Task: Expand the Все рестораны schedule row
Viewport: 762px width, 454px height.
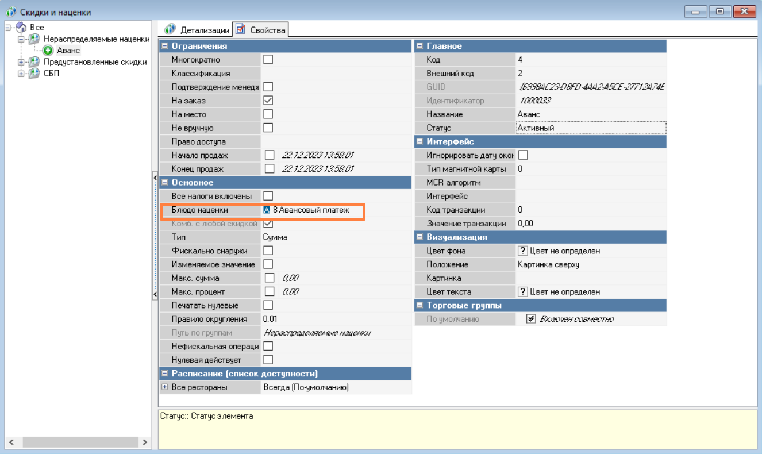Action: (x=164, y=387)
